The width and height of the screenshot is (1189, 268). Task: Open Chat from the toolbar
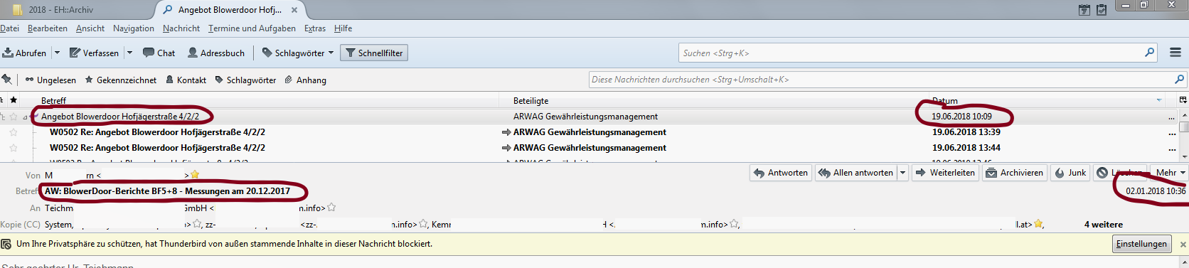click(x=159, y=53)
